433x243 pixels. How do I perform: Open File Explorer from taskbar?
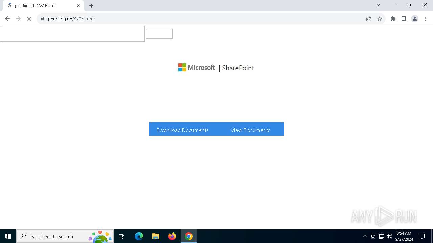click(x=156, y=236)
